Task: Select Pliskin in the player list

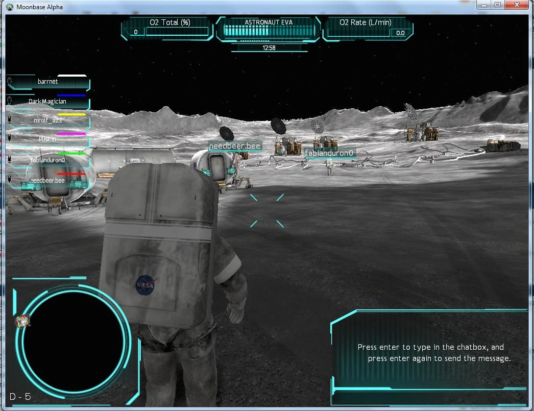Action: click(47, 139)
